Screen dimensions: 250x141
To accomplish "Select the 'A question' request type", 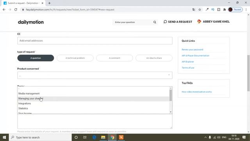I will (36, 58).
